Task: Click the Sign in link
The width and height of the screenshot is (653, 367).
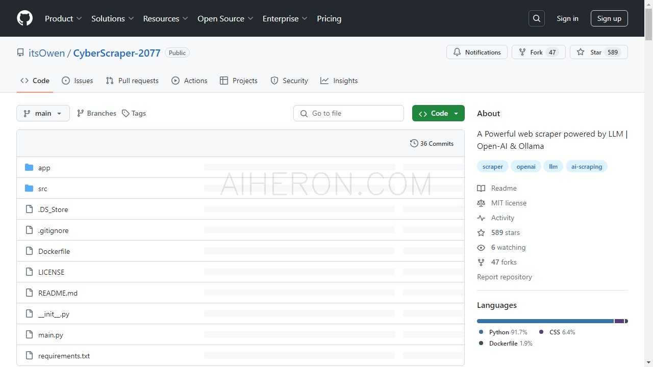Action: tap(567, 18)
